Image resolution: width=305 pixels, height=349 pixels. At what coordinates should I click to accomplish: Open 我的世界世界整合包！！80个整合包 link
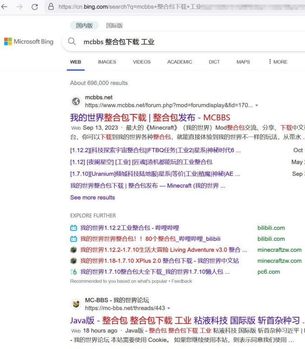(x=150, y=239)
